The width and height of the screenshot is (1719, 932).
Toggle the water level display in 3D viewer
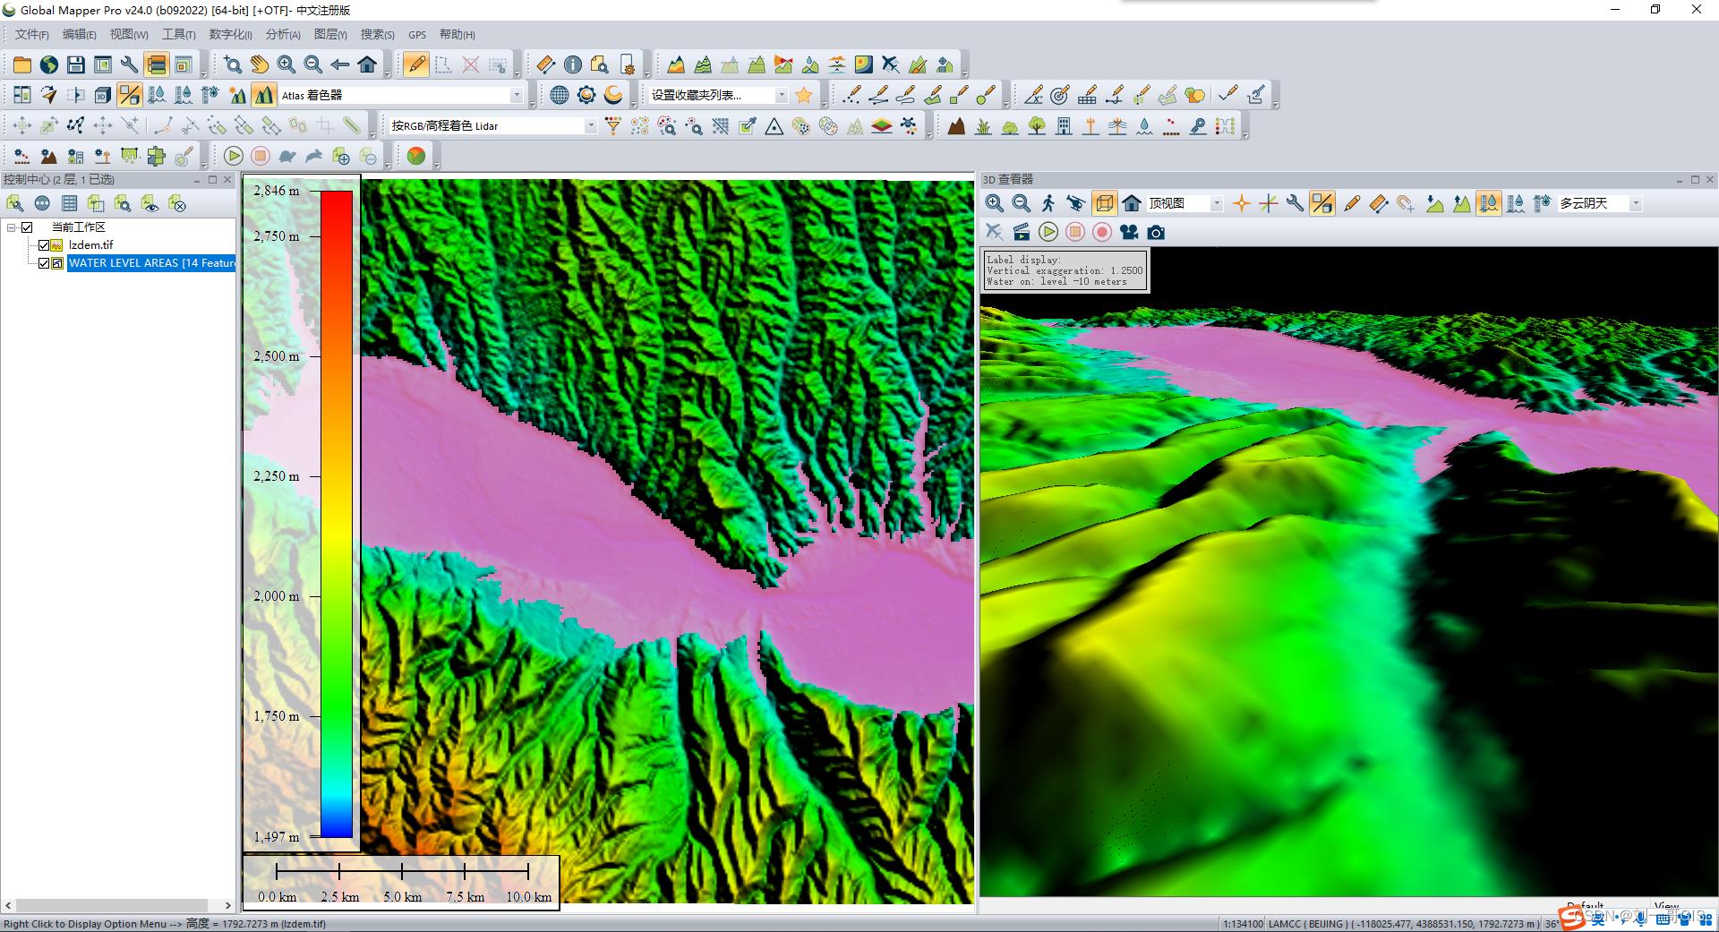pos(1489,204)
